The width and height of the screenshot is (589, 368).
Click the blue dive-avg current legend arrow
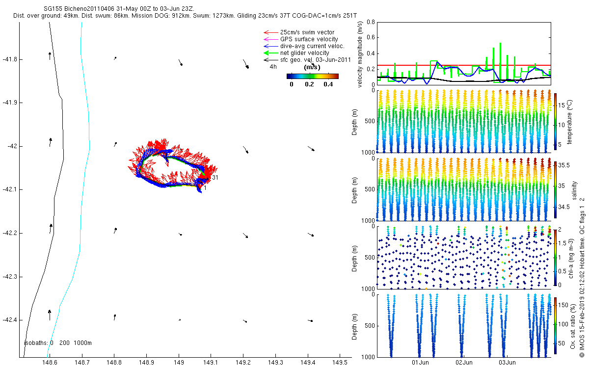[x=270, y=46]
